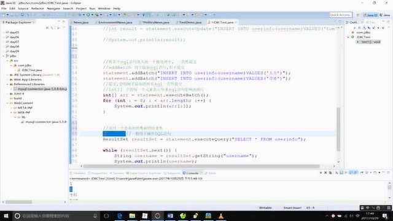Toggle Scroll Lock in Console toolbar
The width and height of the screenshot is (393, 221).
(341, 173)
